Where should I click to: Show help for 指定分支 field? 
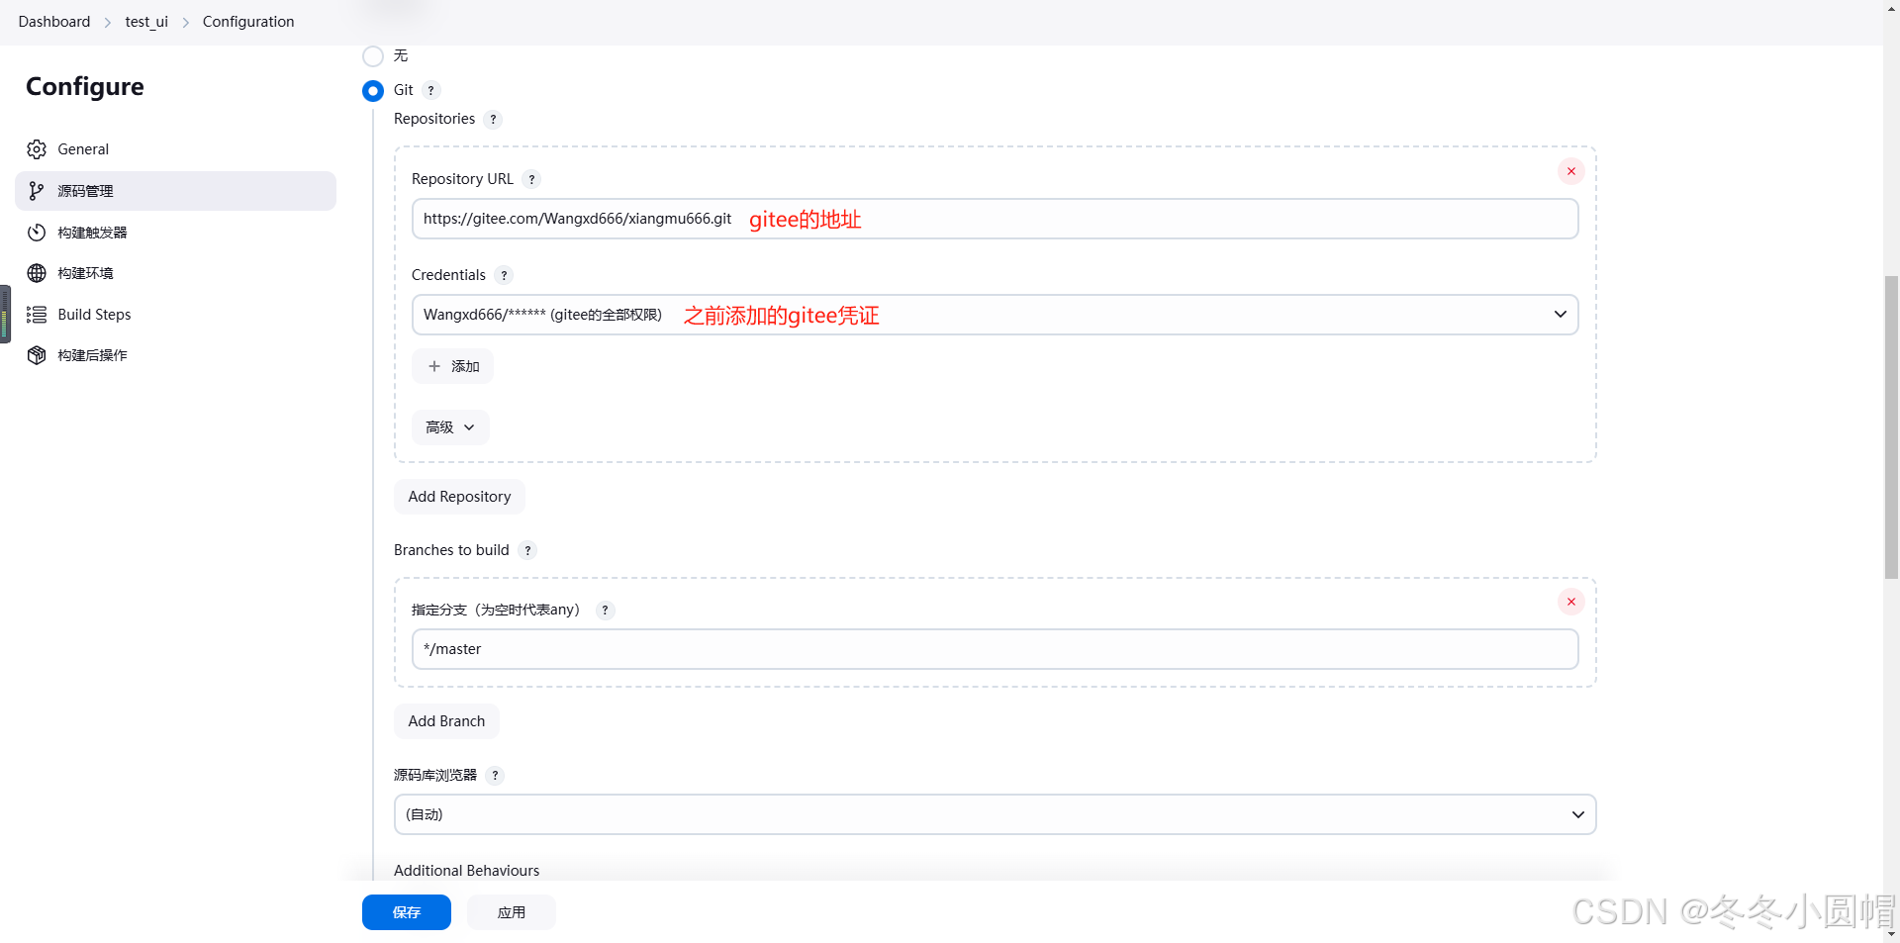pyautogui.click(x=606, y=611)
